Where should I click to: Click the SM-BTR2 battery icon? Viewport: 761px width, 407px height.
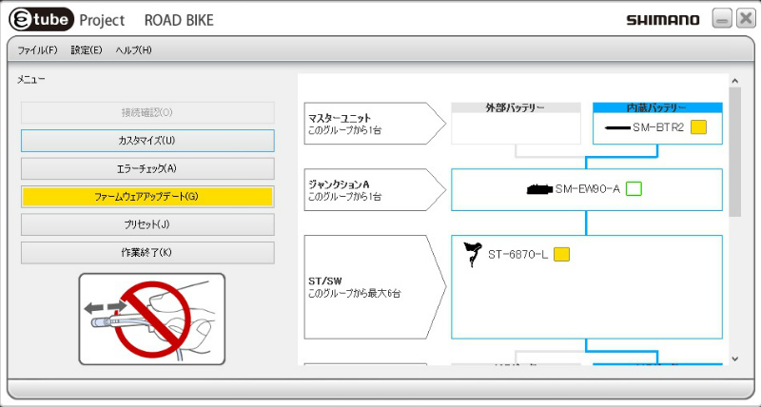click(x=617, y=128)
